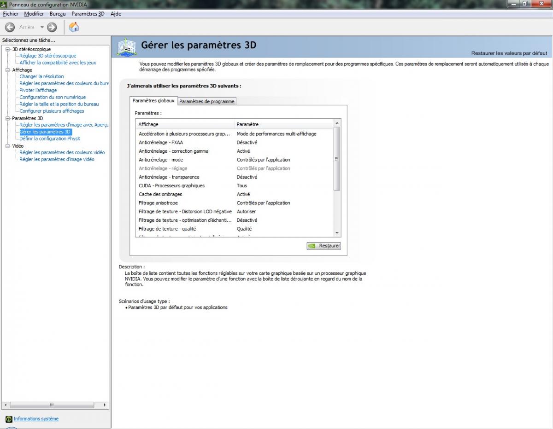The image size is (553, 429).
Task: Open the Paramètres 3D menu
Action: (88, 14)
